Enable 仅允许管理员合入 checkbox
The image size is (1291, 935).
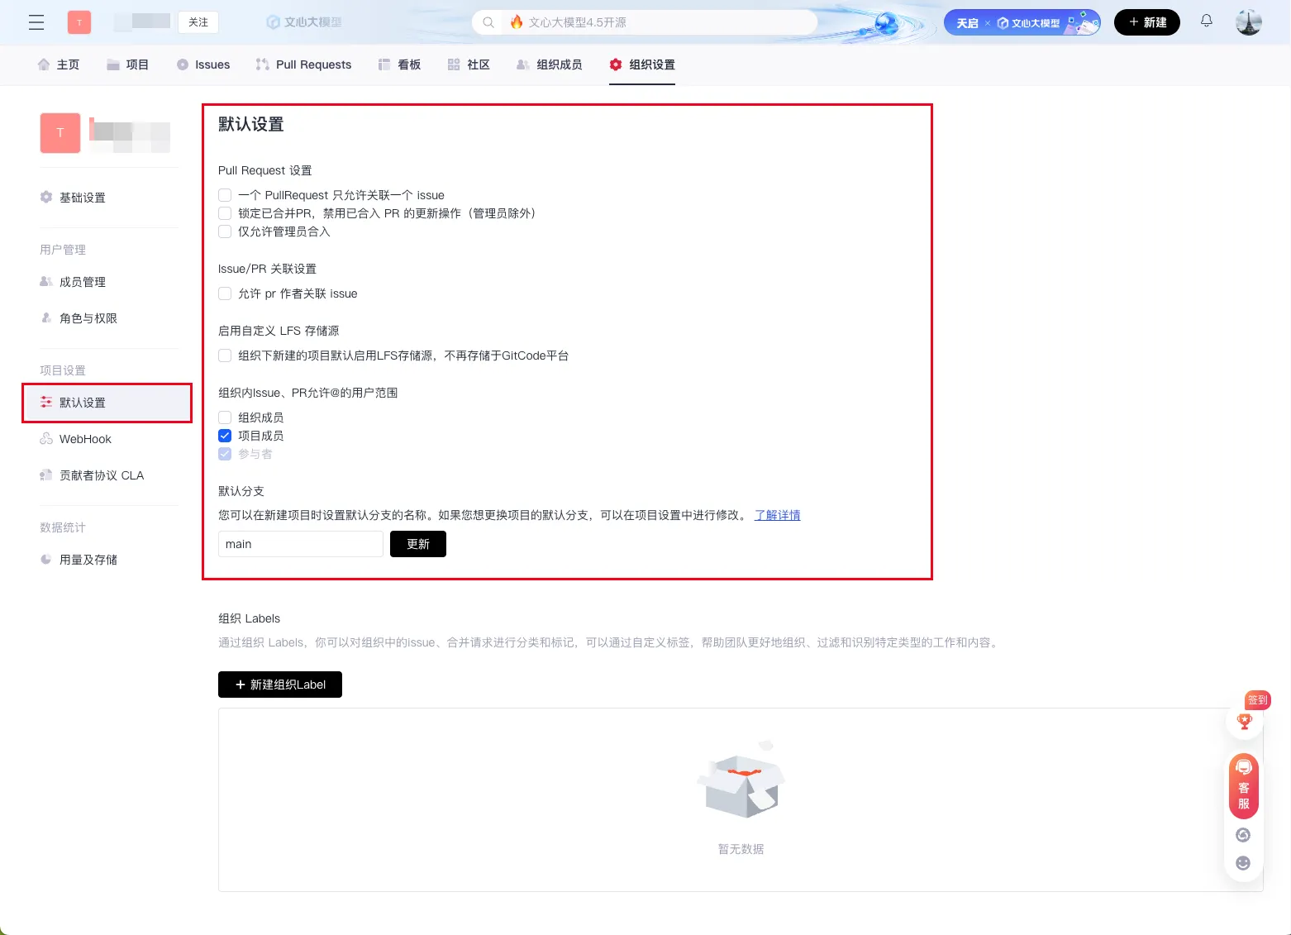[x=225, y=231]
